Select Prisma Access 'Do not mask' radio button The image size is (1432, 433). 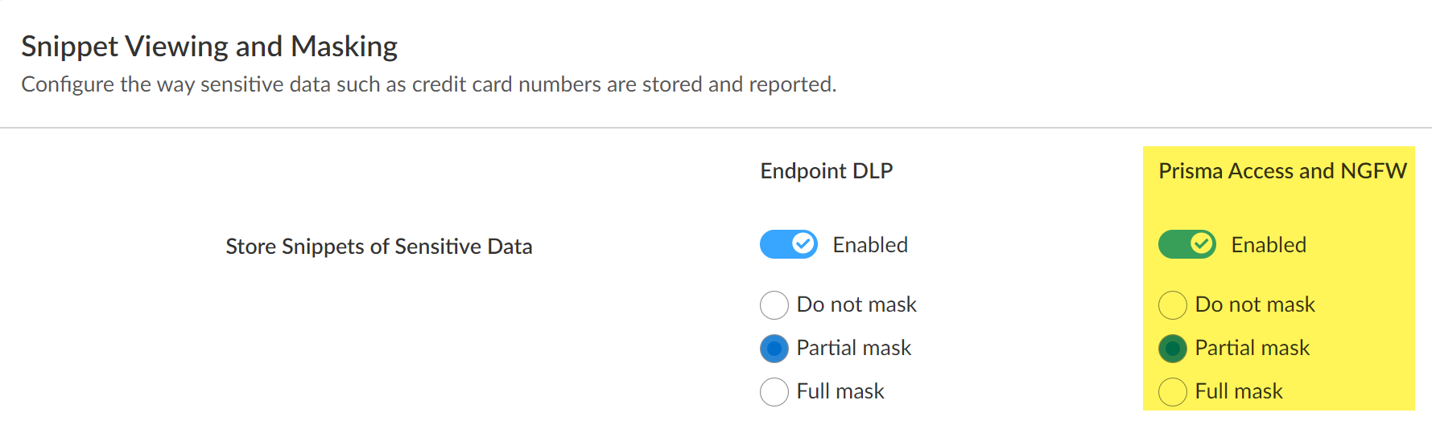pyautogui.click(x=1172, y=305)
